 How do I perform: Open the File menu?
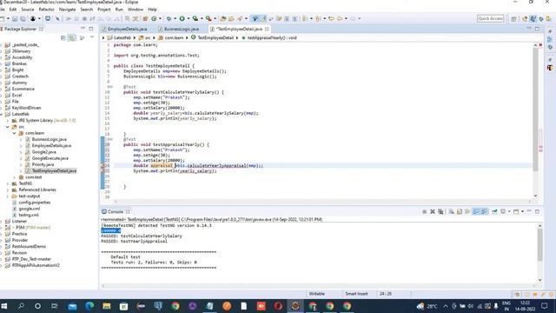(x=2, y=10)
